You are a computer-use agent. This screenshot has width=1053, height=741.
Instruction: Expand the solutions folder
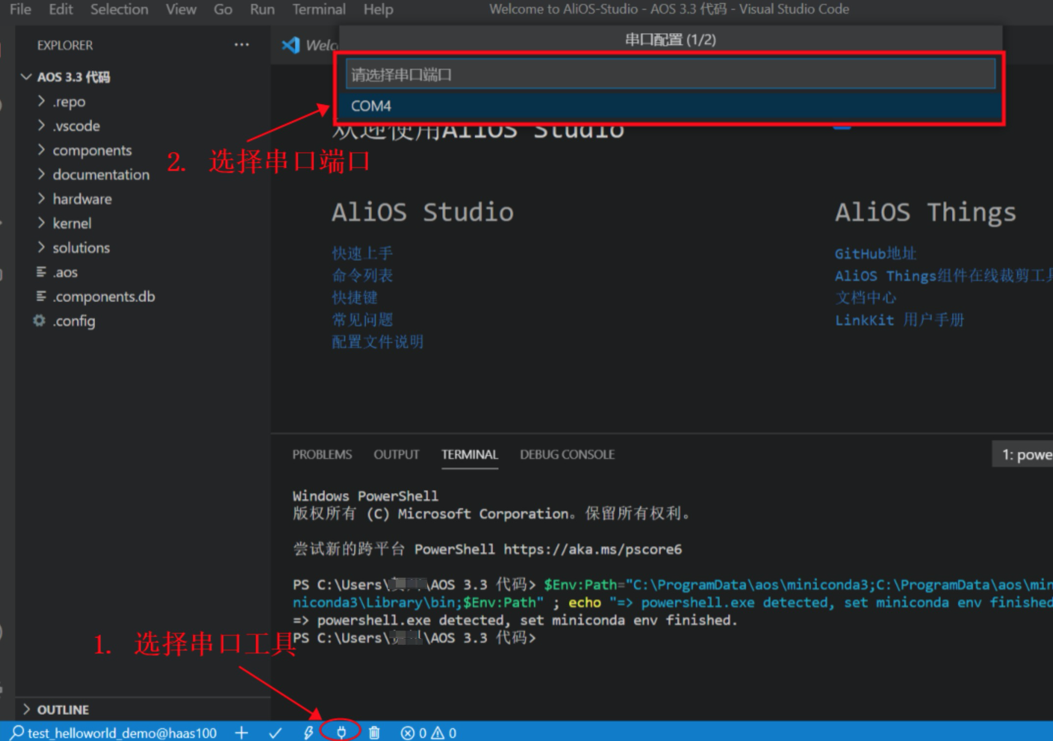pos(81,248)
